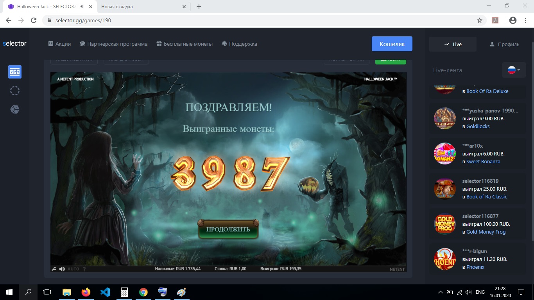This screenshot has width=534, height=300.
Task: Click the ПРОДОЛЖИТЬ button in the game
Action: coord(228,229)
